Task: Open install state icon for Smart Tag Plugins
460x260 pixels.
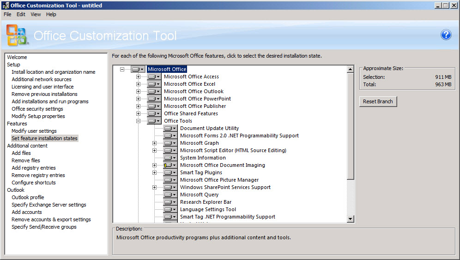Action: tap(170, 173)
